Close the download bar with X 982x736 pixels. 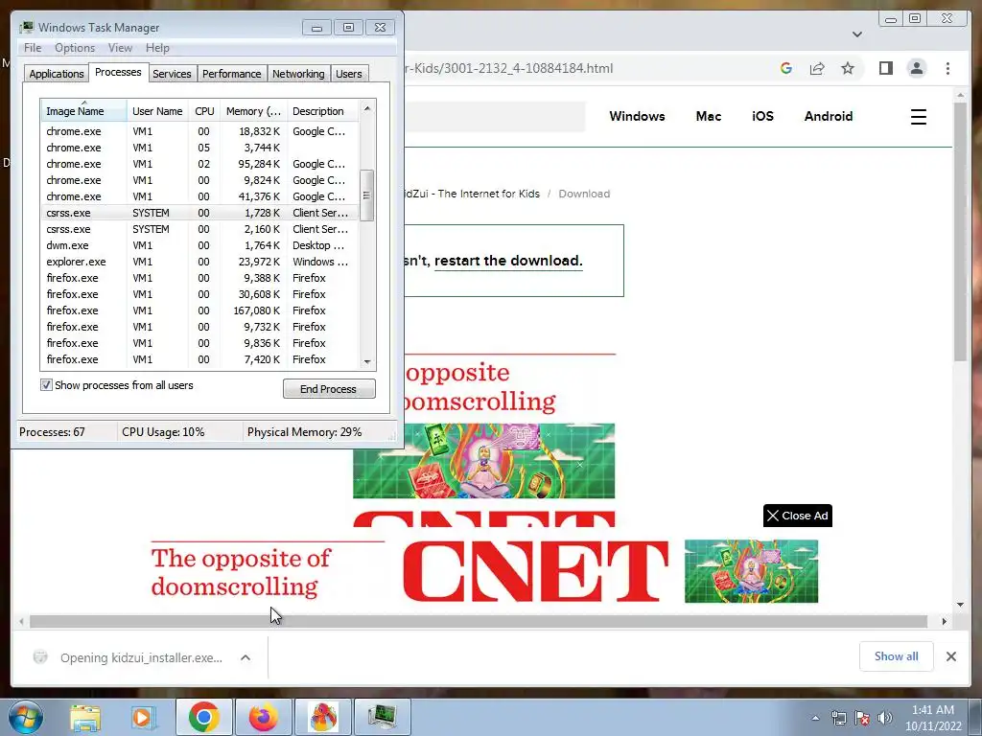(x=950, y=656)
